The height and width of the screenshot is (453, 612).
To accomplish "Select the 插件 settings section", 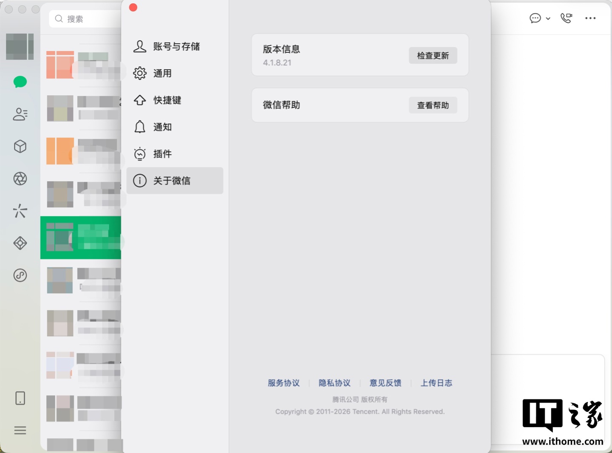I will (175, 153).
